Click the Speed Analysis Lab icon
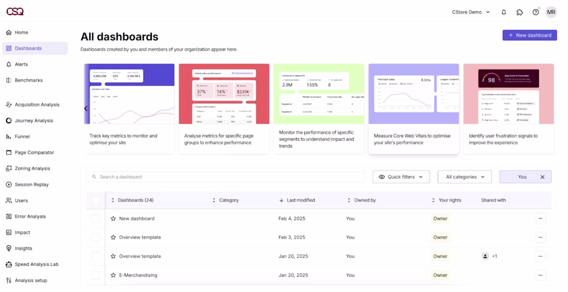The width and height of the screenshot is (568, 292). pos(9,264)
